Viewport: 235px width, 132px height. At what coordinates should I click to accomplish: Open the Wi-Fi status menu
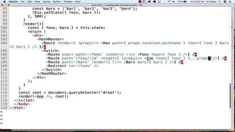pyautogui.click(x=169, y=1)
